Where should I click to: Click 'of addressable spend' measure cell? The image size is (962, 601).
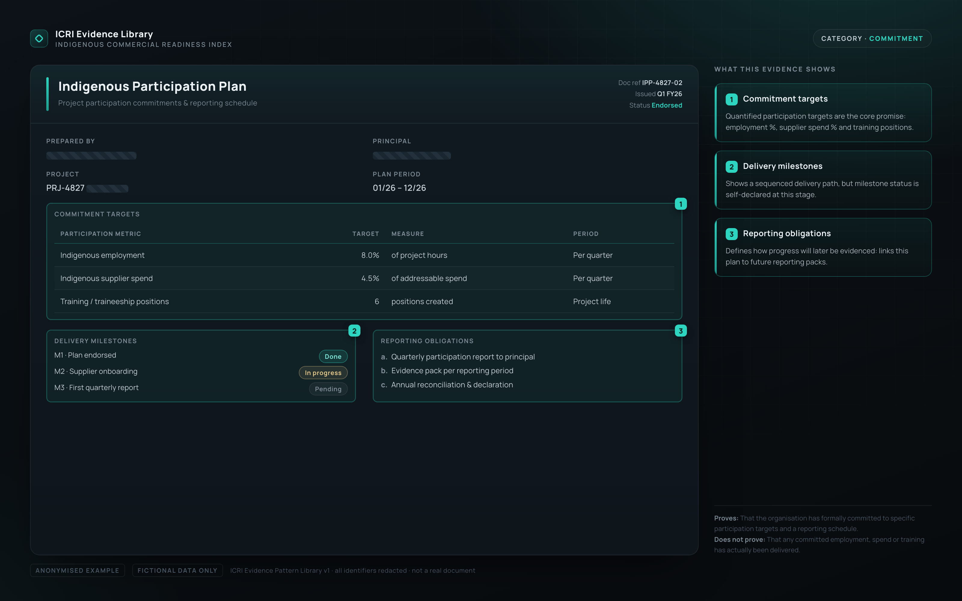point(429,278)
